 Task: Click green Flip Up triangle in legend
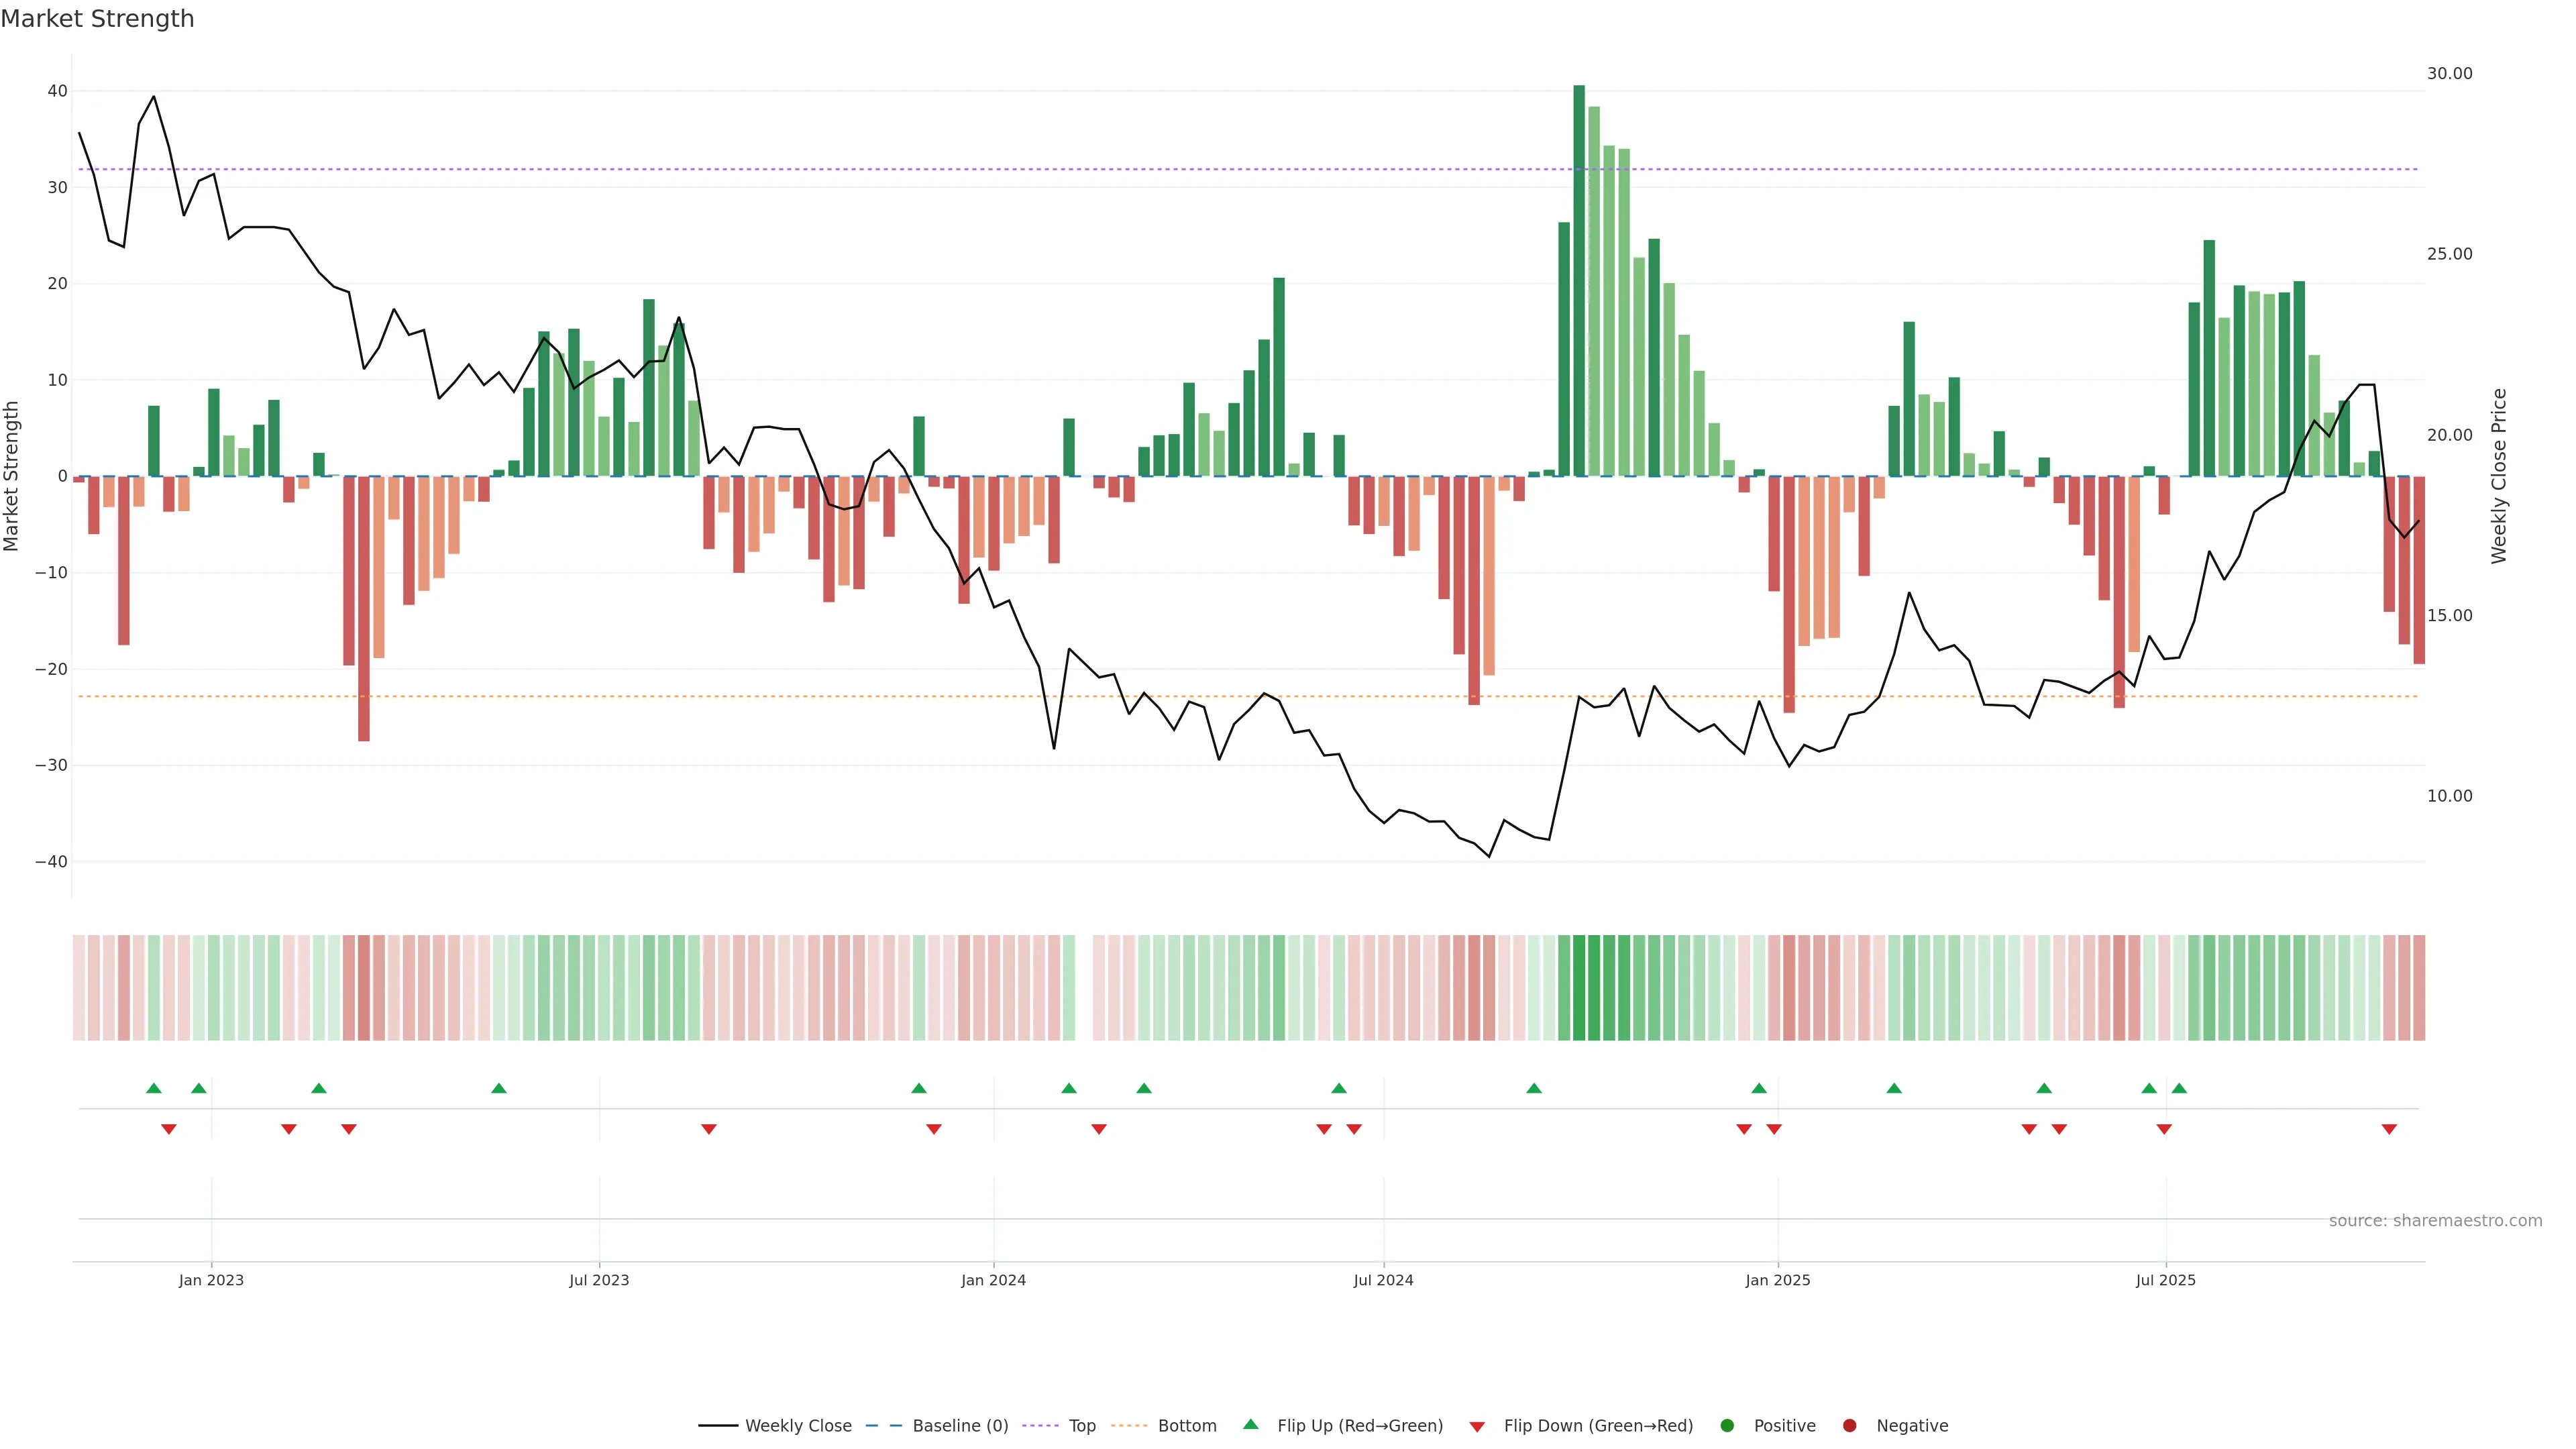pyautogui.click(x=1250, y=1424)
